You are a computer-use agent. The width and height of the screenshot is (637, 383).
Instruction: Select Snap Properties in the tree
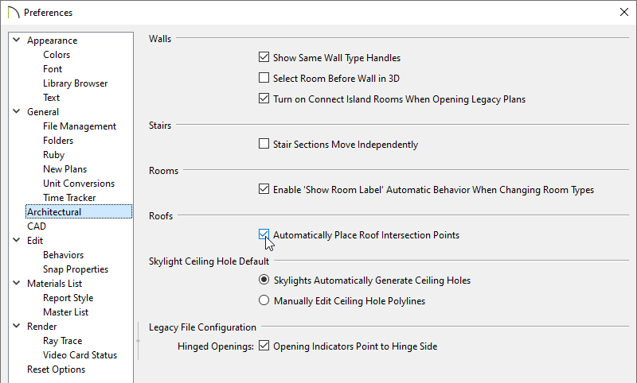pyautogui.click(x=76, y=269)
